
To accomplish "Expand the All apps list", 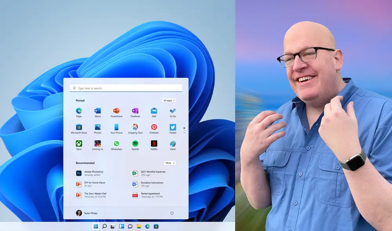I will point(170,100).
